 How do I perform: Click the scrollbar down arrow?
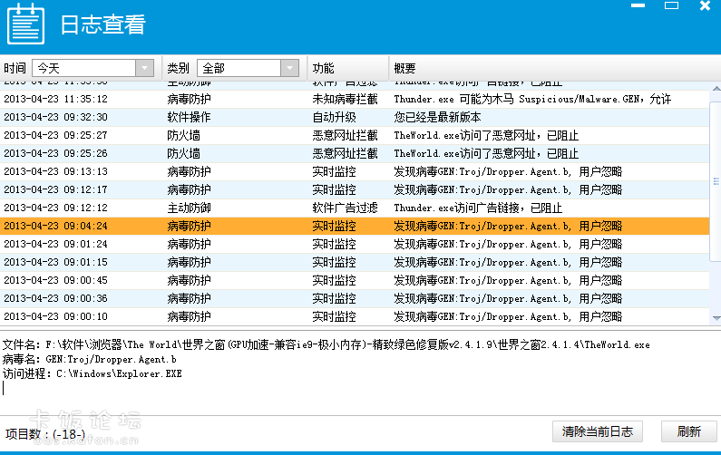[716, 318]
